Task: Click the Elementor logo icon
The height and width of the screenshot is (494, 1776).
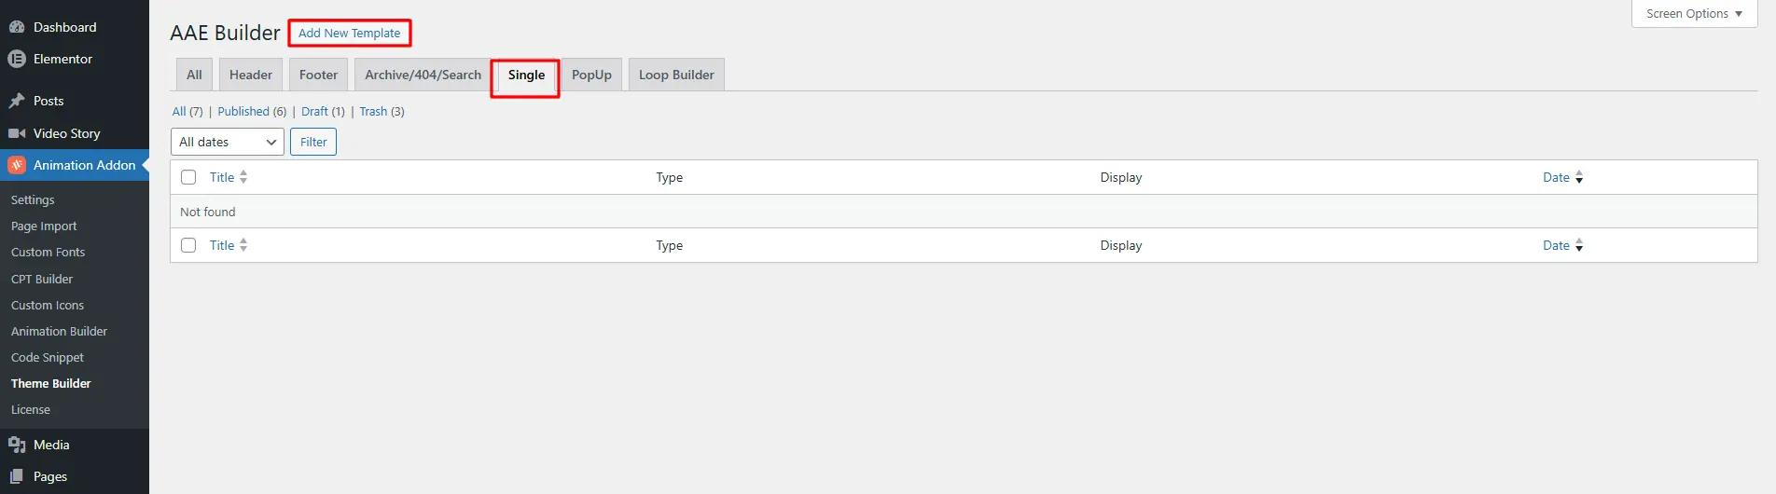Action: (17, 59)
